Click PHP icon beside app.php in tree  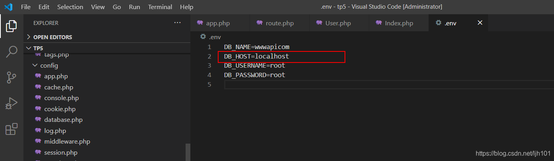tap(38, 76)
